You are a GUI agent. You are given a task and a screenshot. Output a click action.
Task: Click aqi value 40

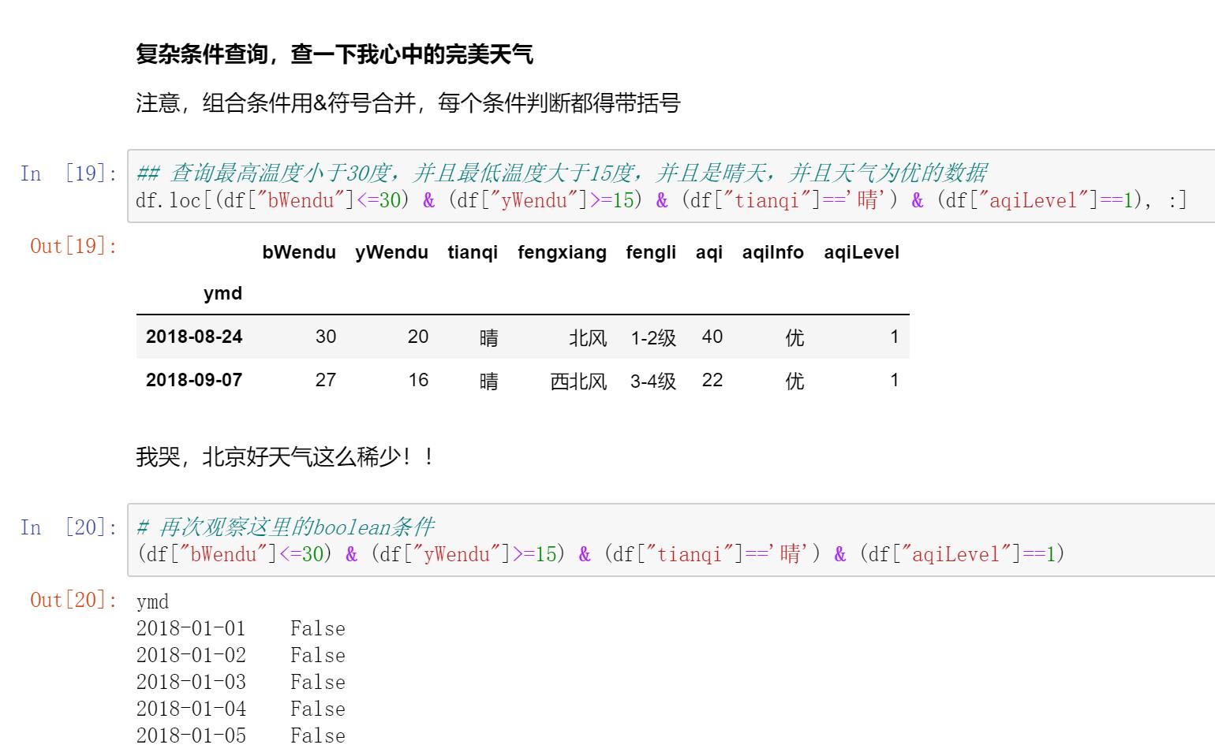tap(712, 337)
